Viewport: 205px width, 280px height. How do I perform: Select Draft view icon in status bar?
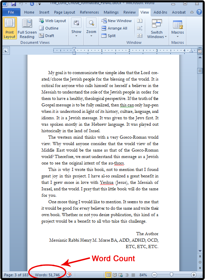pos(133,275)
